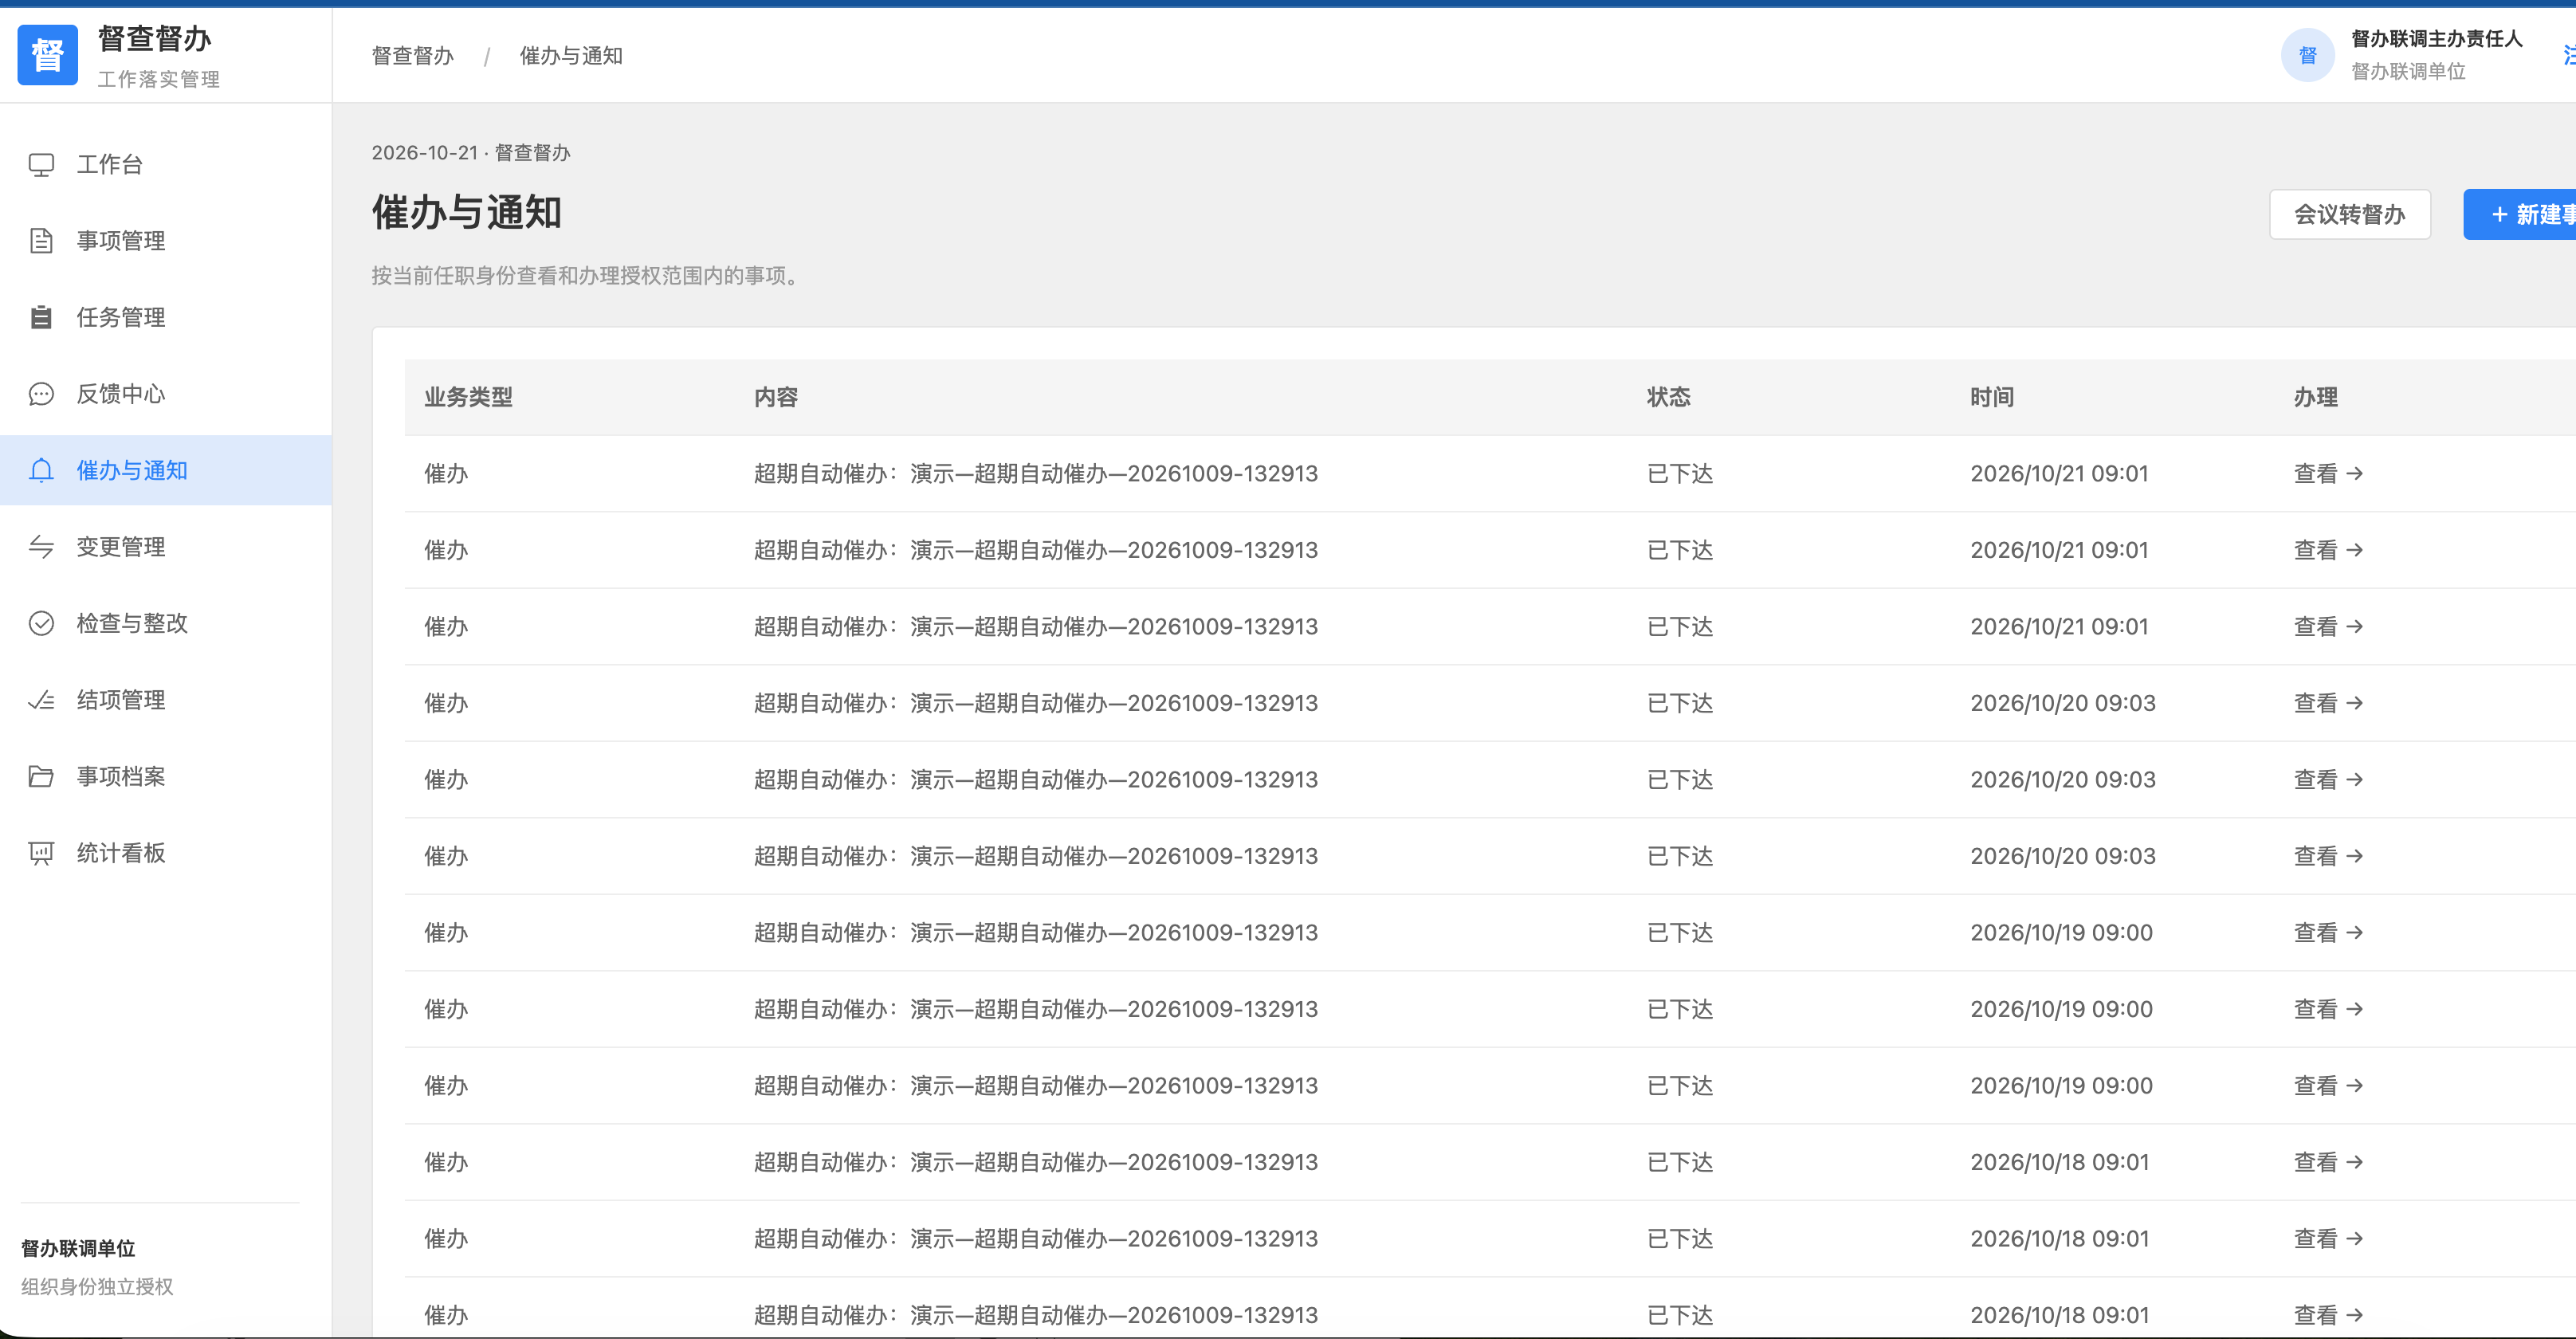This screenshot has height=1339, width=2576.
Task: Click the blue 新建 button
Action: coord(2520,214)
